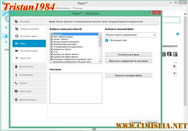Viewport: 188px width, 131px height.
Task: Click the home icon in Skype's left panel
Action: (6, 36)
